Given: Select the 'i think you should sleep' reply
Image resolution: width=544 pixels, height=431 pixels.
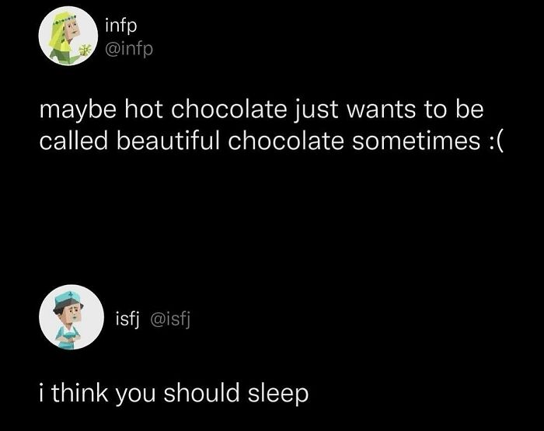Looking at the screenshot, I should coord(173,393).
